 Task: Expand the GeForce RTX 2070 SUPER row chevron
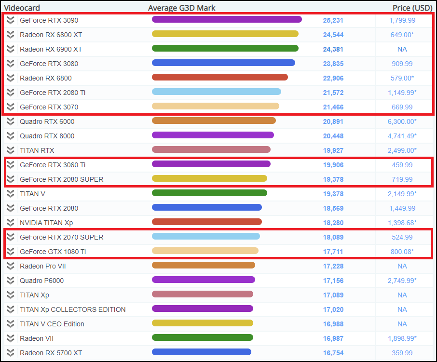(x=10, y=237)
